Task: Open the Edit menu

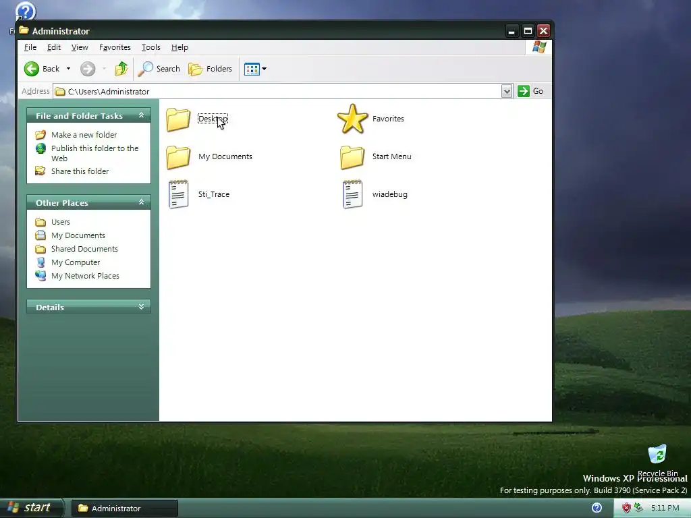Action: point(54,47)
